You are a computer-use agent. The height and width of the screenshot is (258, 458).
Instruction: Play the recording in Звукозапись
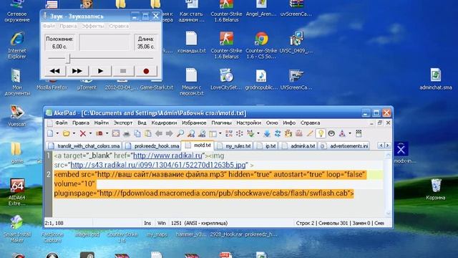[x=100, y=71]
